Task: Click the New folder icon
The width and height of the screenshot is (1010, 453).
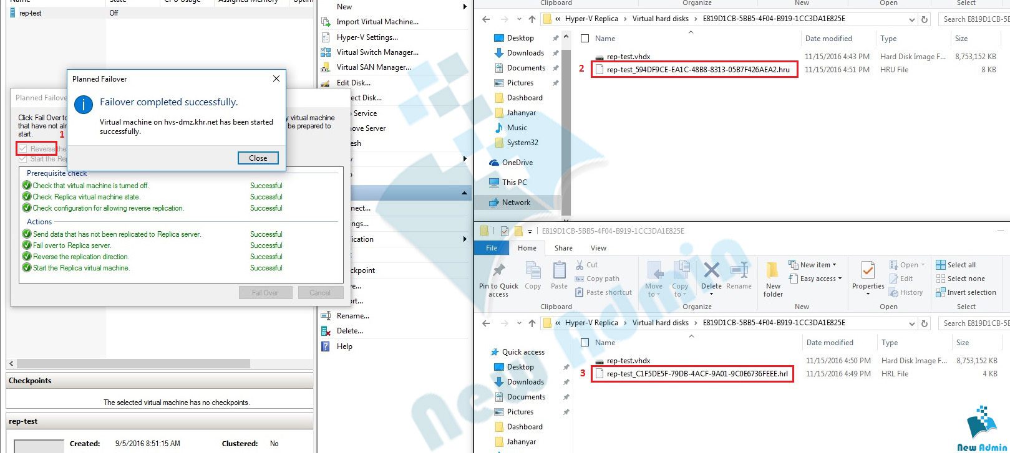Action: [x=773, y=272]
